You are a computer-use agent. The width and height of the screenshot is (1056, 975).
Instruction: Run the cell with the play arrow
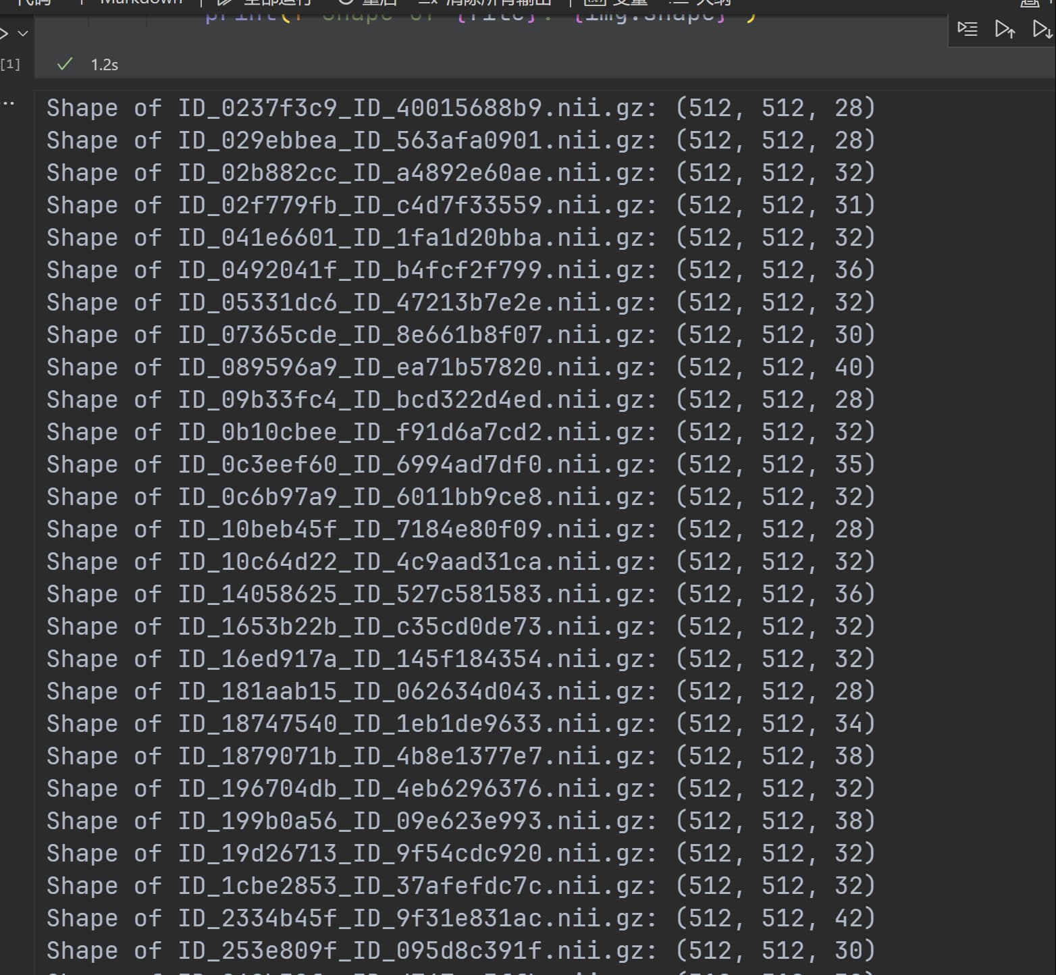pos(4,33)
